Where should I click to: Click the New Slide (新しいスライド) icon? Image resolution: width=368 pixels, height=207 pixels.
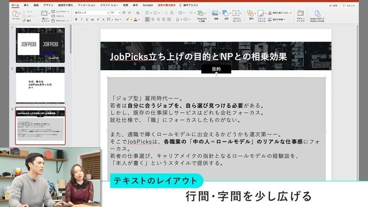click(44, 14)
